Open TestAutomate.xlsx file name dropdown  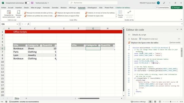point(48,3)
